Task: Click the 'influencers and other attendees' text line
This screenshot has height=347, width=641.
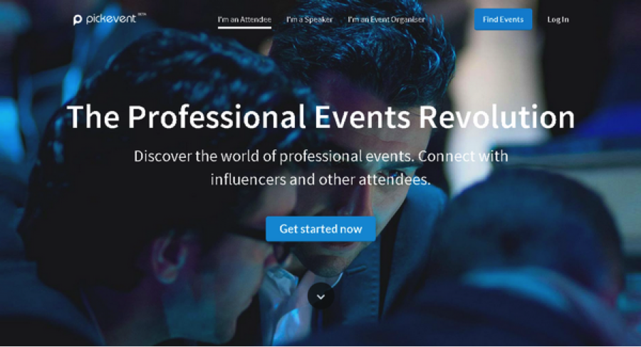Action: click(x=321, y=180)
